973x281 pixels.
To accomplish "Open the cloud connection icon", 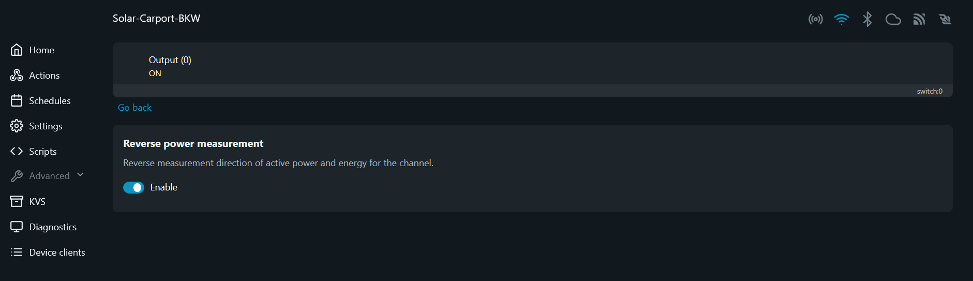I will click(x=893, y=20).
